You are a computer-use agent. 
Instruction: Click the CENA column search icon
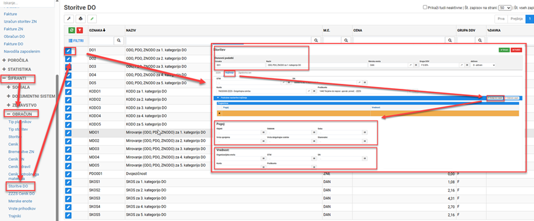(451, 40)
